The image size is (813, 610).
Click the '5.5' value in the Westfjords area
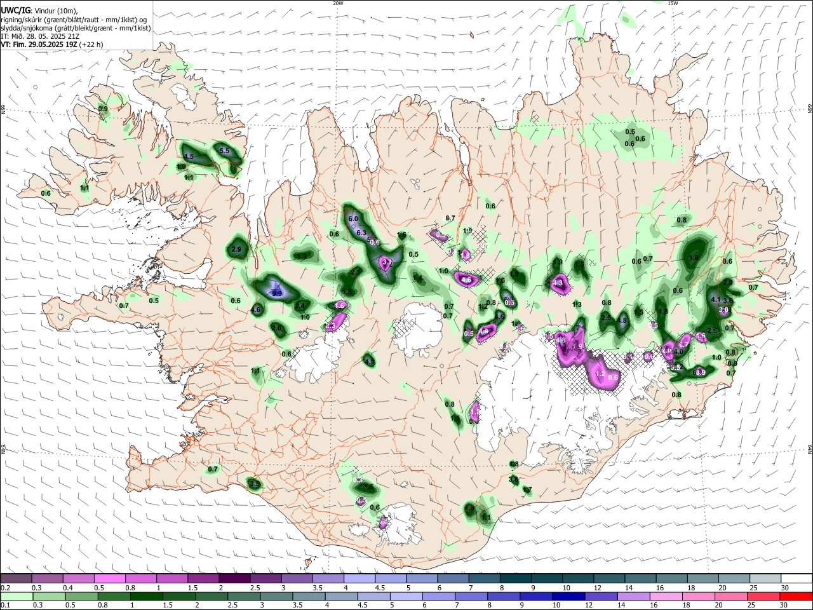point(224,151)
